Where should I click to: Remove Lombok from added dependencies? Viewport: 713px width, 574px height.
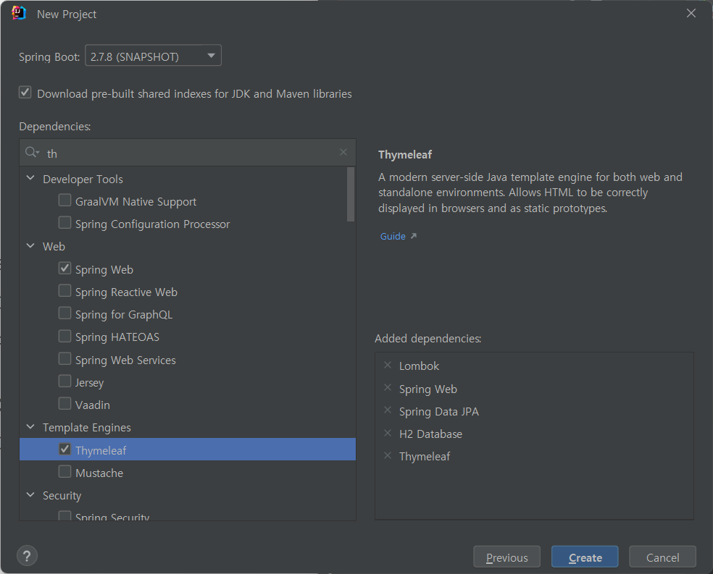[x=388, y=365]
